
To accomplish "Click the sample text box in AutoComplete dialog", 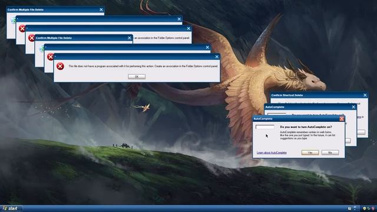I will click(264, 127).
